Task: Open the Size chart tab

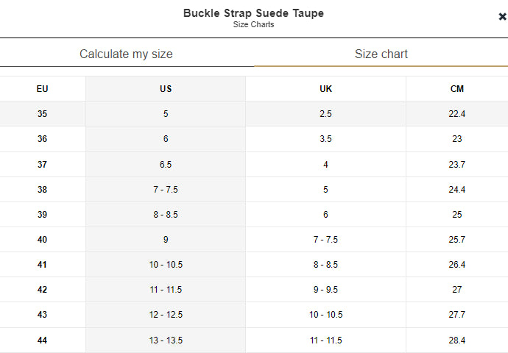Action: click(381, 54)
